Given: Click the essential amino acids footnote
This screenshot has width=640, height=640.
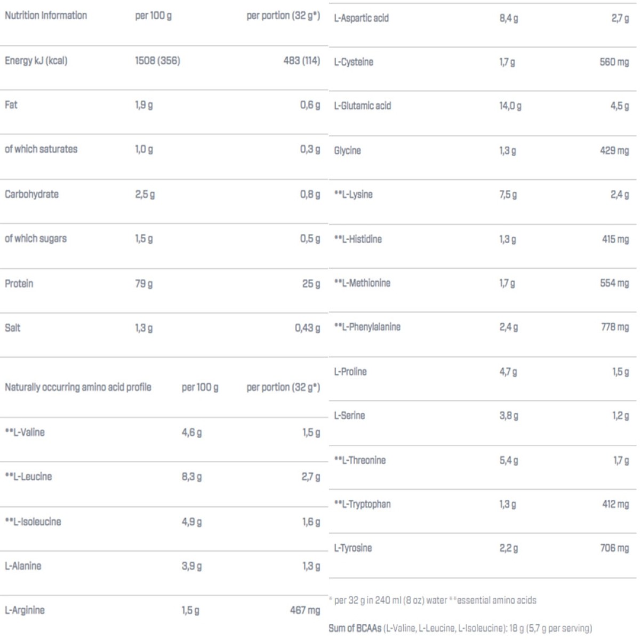Looking at the screenshot, I should tap(494, 601).
